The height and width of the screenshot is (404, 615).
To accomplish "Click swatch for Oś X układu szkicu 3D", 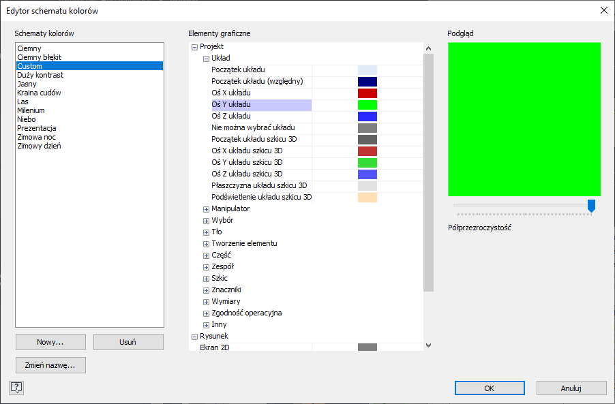I will (x=367, y=151).
